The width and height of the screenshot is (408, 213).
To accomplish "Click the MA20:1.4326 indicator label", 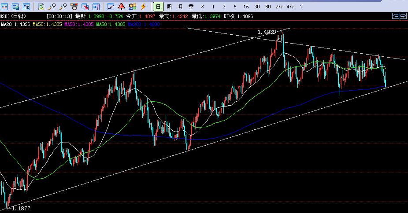I will pos(15,24).
